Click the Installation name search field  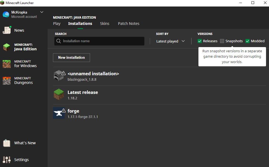pos(101,41)
